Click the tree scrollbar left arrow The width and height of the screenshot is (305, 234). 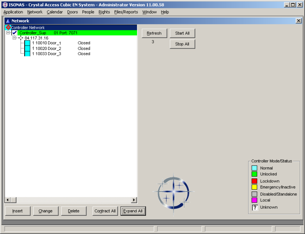pyautogui.click(x=8, y=200)
